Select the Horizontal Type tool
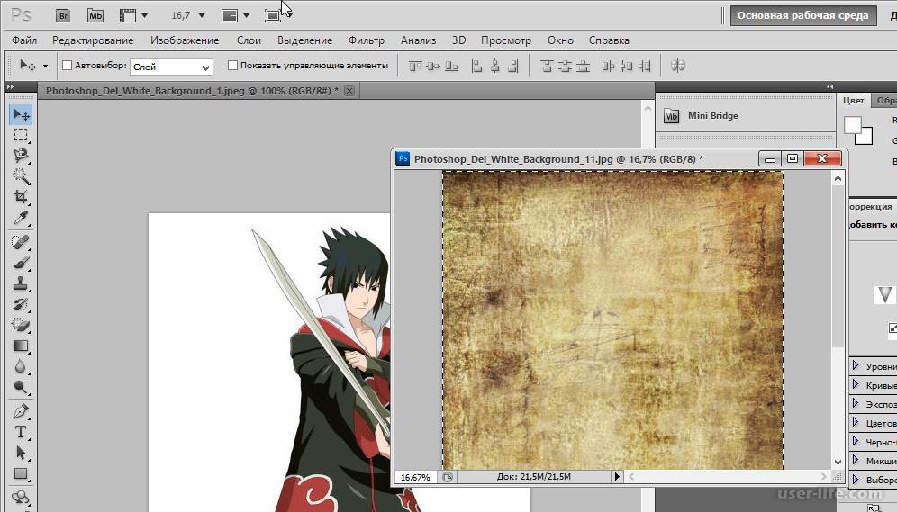 [21, 432]
